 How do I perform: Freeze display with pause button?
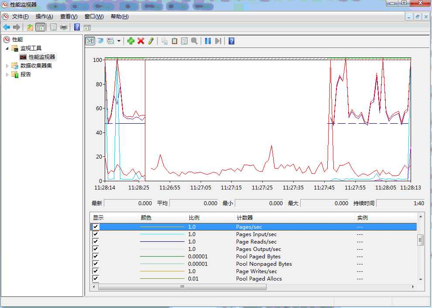pyautogui.click(x=208, y=41)
